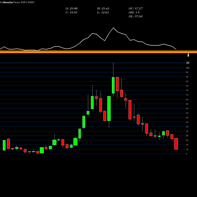
Task: Click the 'L: 12.65' low value
Action: pyautogui.click(x=103, y=13)
